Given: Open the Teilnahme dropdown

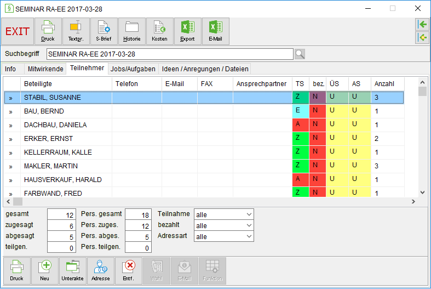Looking at the screenshot, I should coord(224,214).
